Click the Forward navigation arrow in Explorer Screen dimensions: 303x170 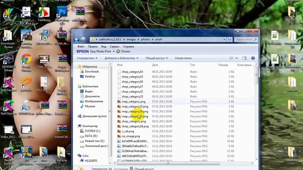[83, 39]
